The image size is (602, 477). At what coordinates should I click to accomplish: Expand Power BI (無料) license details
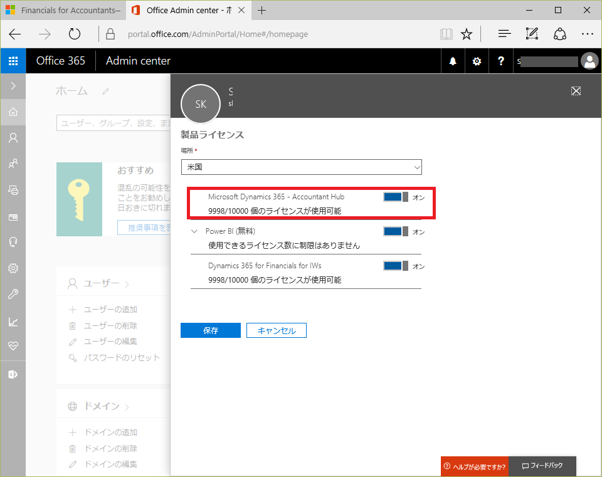tap(194, 231)
